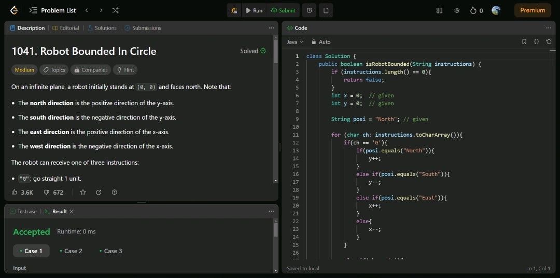Click the LeetCode logo icon
The width and height of the screenshot is (560, 278).
point(14,10)
